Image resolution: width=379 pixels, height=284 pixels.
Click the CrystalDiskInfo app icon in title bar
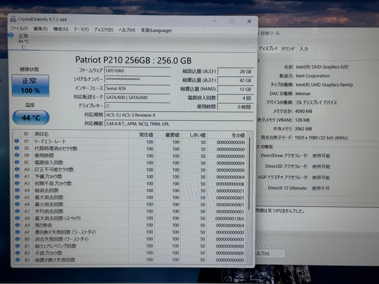[13, 19]
